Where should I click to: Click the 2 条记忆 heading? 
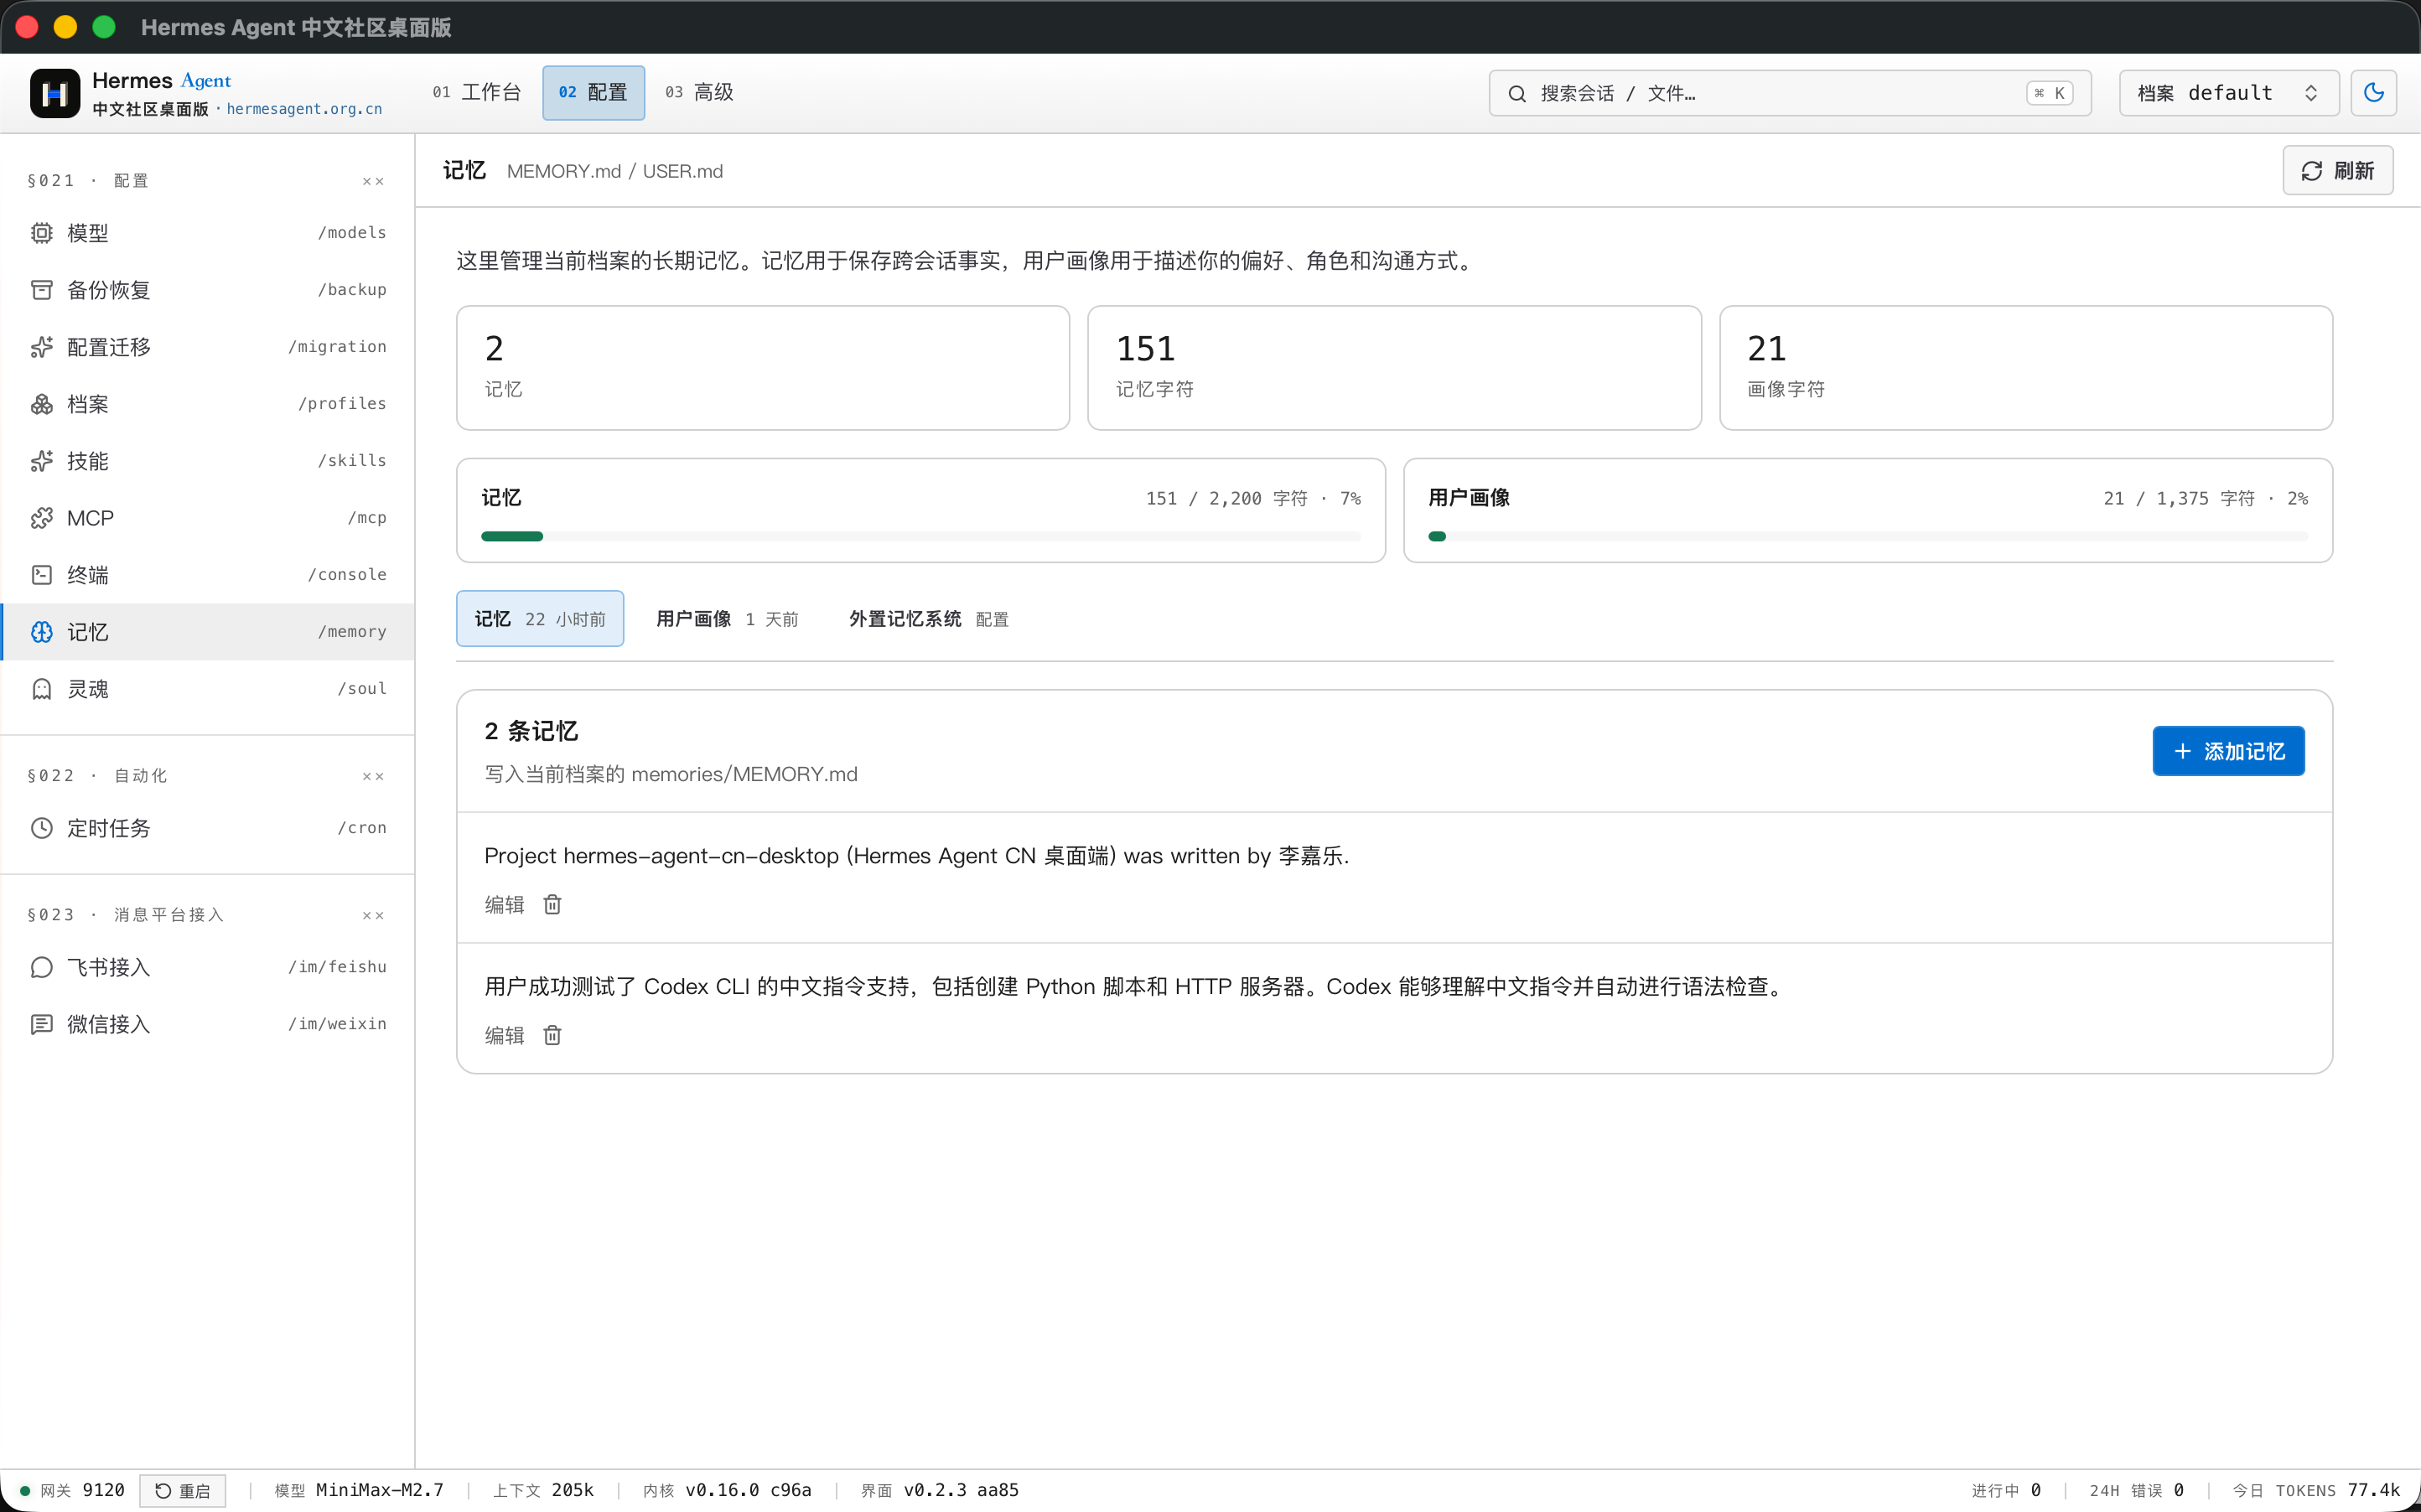531,731
